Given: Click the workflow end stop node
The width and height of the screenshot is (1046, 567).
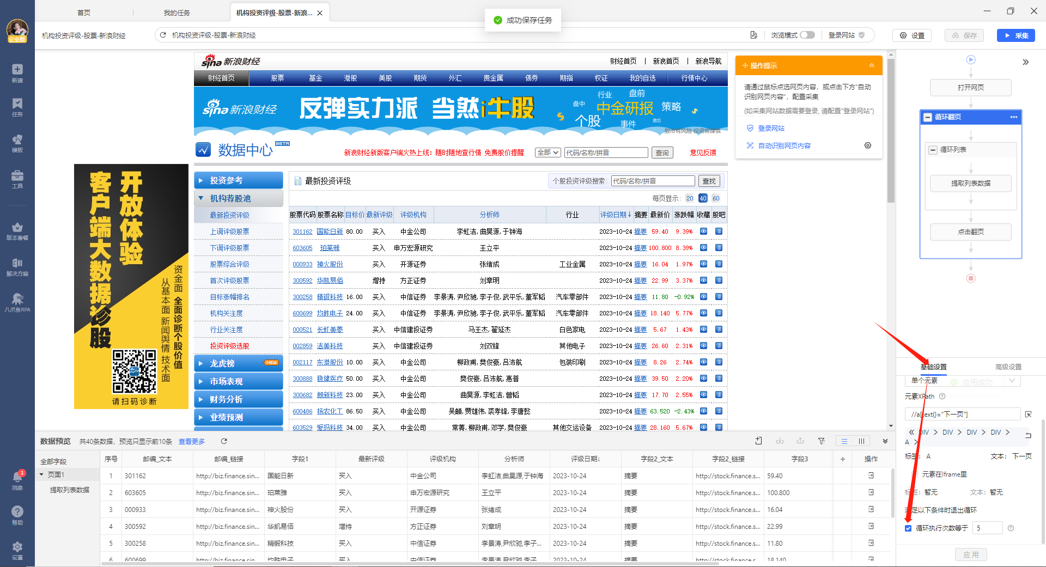Looking at the screenshot, I should click(971, 278).
